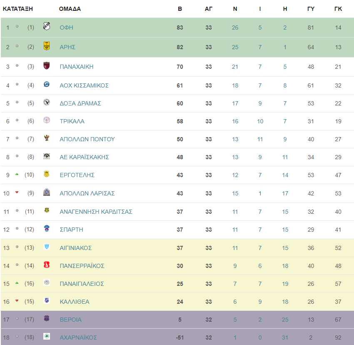
Task: Sort by the Β points column header
Action: tap(180, 9)
